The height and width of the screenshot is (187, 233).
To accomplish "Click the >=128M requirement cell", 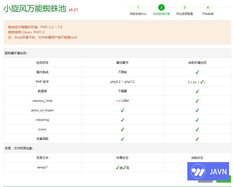I will tap(123, 101).
